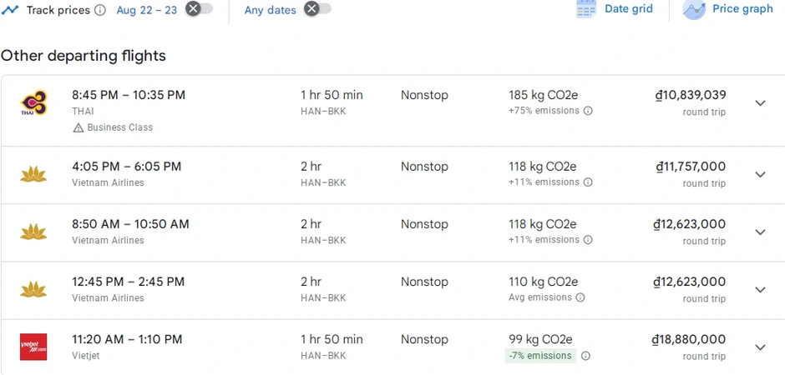Open info icon next to -7% emissions

pyautogui.click(x=585, y=356)
